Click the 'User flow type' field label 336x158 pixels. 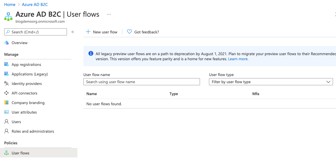coord(221,75)
